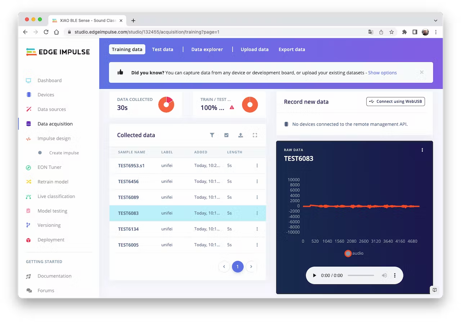
Task: Go to Chrome home page icon
Action: pyautogui.click(x=57, y=32)
